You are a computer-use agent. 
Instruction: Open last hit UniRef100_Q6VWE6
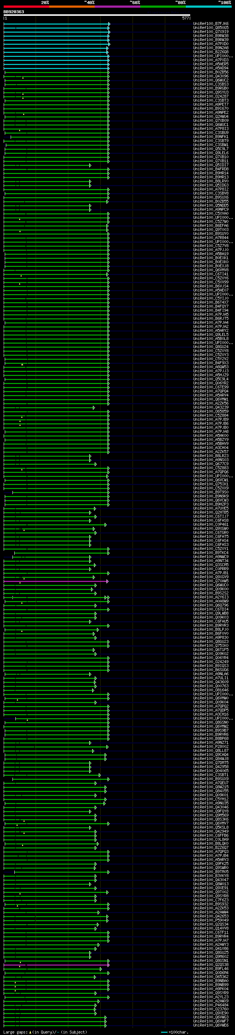pyautogui.click(x=211, y=1025)
